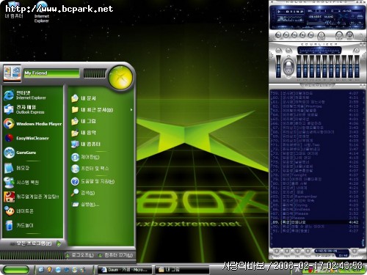
Task: Select playlist track 85 Crying
Action: click(x=316, y=205)
